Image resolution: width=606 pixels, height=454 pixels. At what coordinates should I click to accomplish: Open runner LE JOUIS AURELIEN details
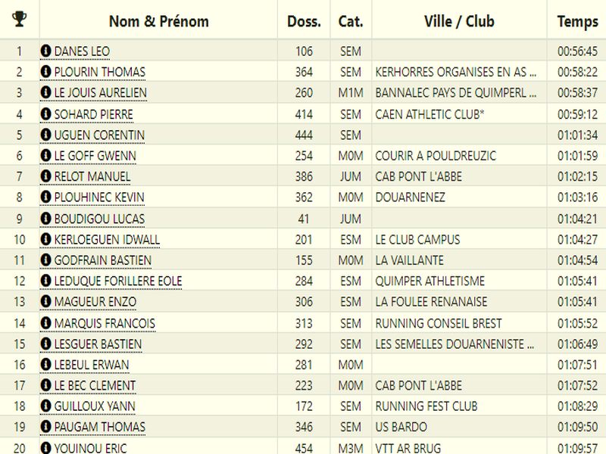point(100,93)
